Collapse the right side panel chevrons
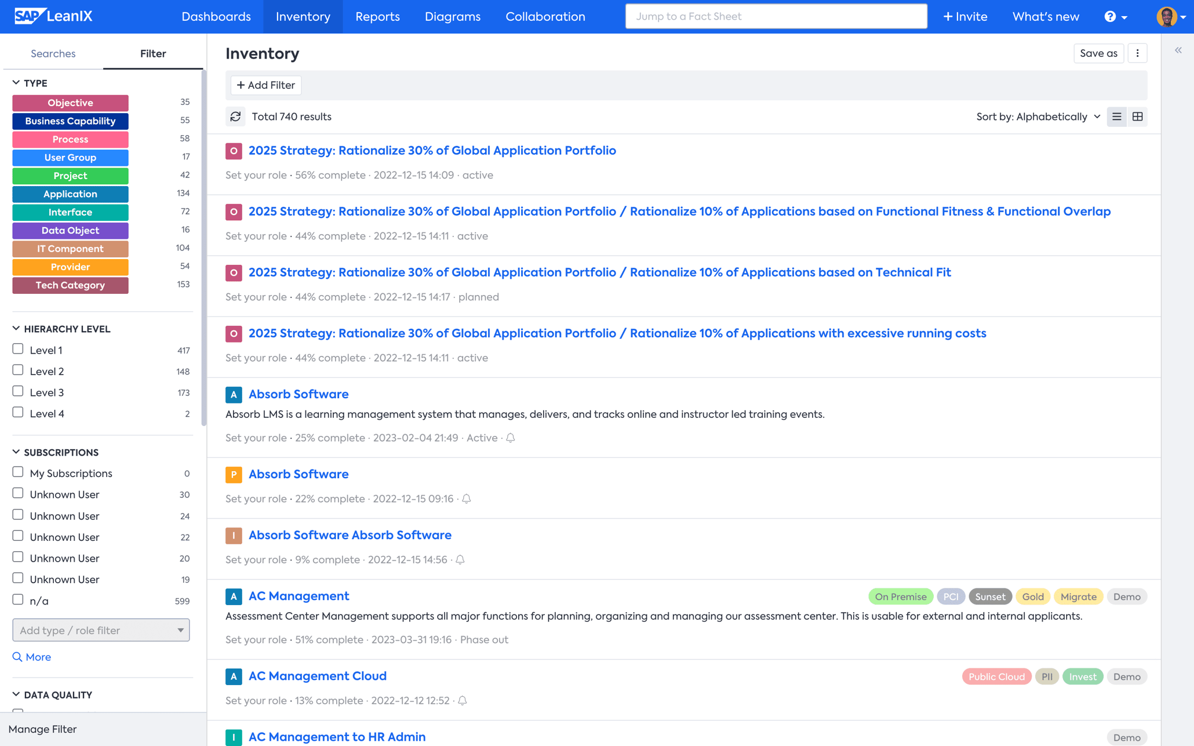 point(1178,50)
